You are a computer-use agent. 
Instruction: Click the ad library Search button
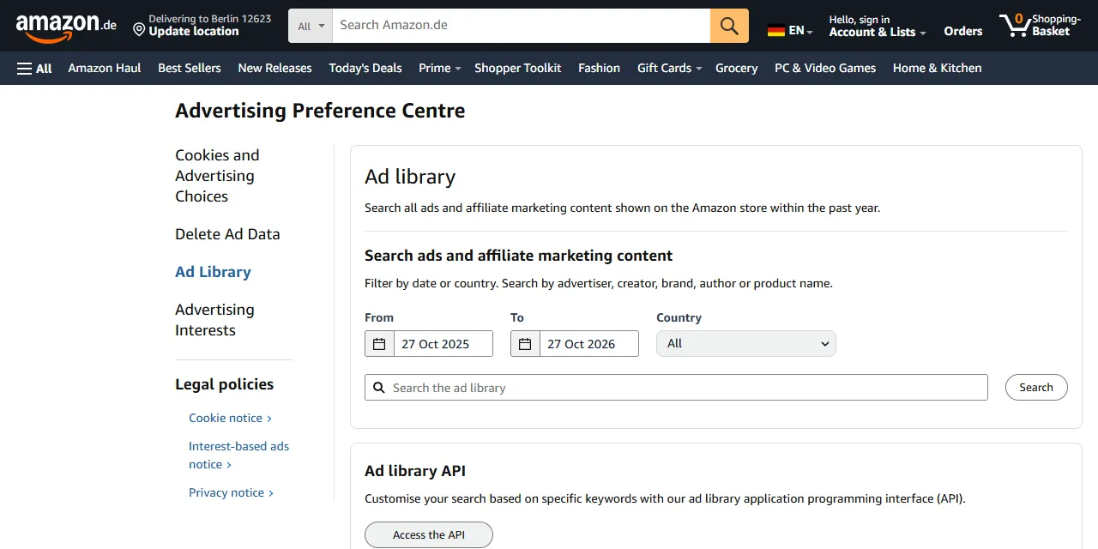1036,388
